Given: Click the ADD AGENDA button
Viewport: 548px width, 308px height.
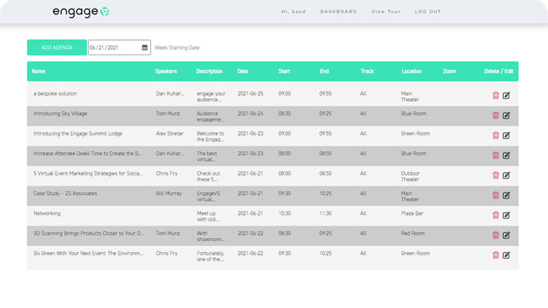Looking at the screenshot, I should click(57, 47).
